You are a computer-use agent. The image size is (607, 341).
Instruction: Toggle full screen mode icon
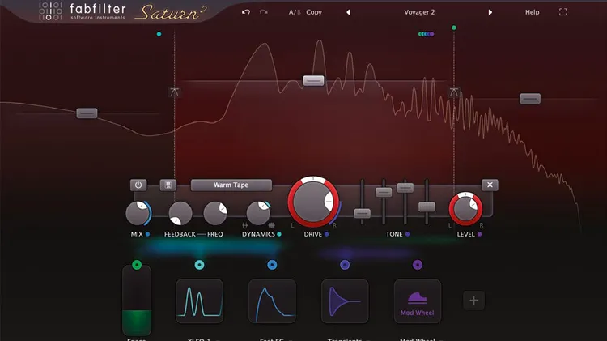(562, 12)
